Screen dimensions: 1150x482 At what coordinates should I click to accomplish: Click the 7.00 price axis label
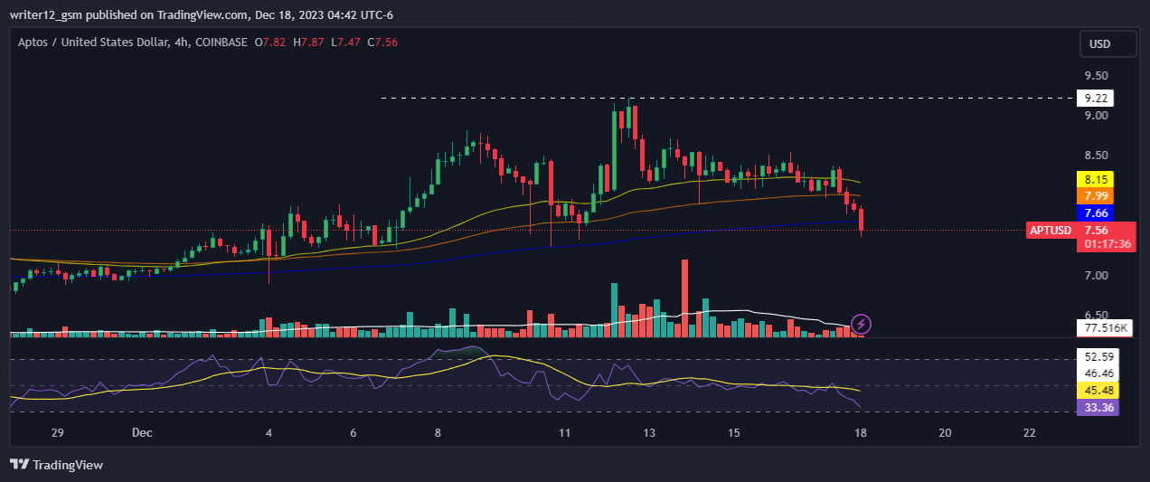coord(1097,276)
